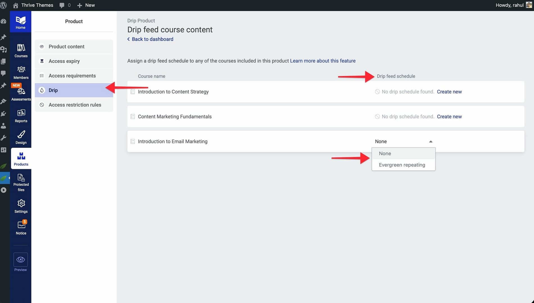This screenshot has width=534, height=303.
Task: Open Access restriction rules tab
Action: (x=75, y=105)
